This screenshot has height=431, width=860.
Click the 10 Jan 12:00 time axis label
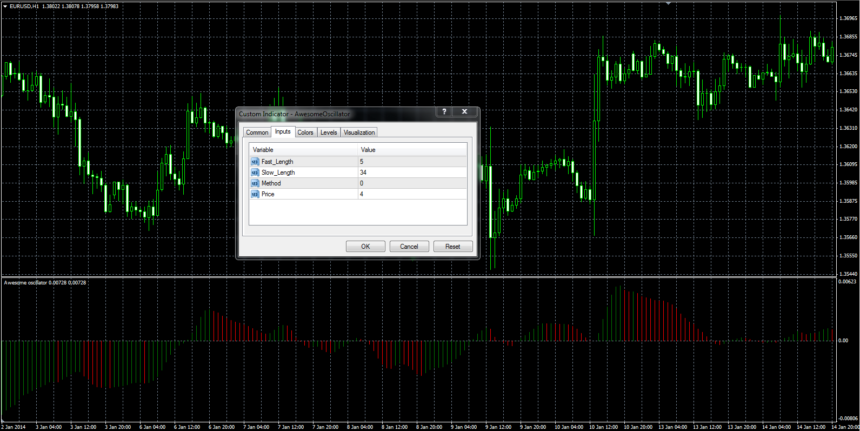603,427
